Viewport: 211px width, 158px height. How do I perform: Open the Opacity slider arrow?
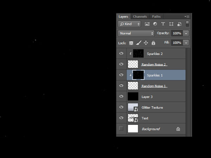(x=186, y=33)
